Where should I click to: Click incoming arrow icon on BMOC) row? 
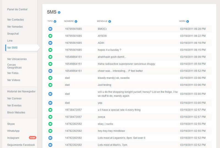tap(50, 29)
